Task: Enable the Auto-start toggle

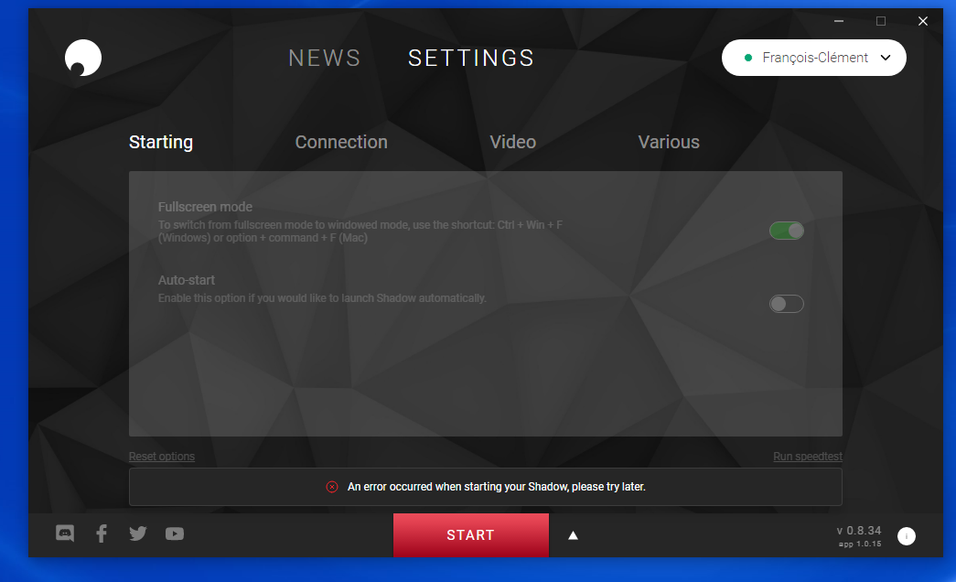Action: point(786,304)
